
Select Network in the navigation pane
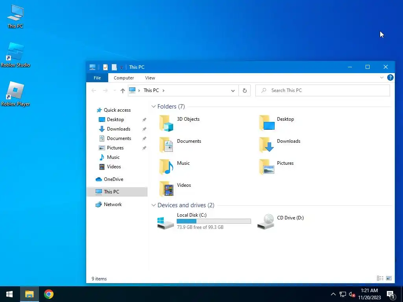click(x=112, y=204)
